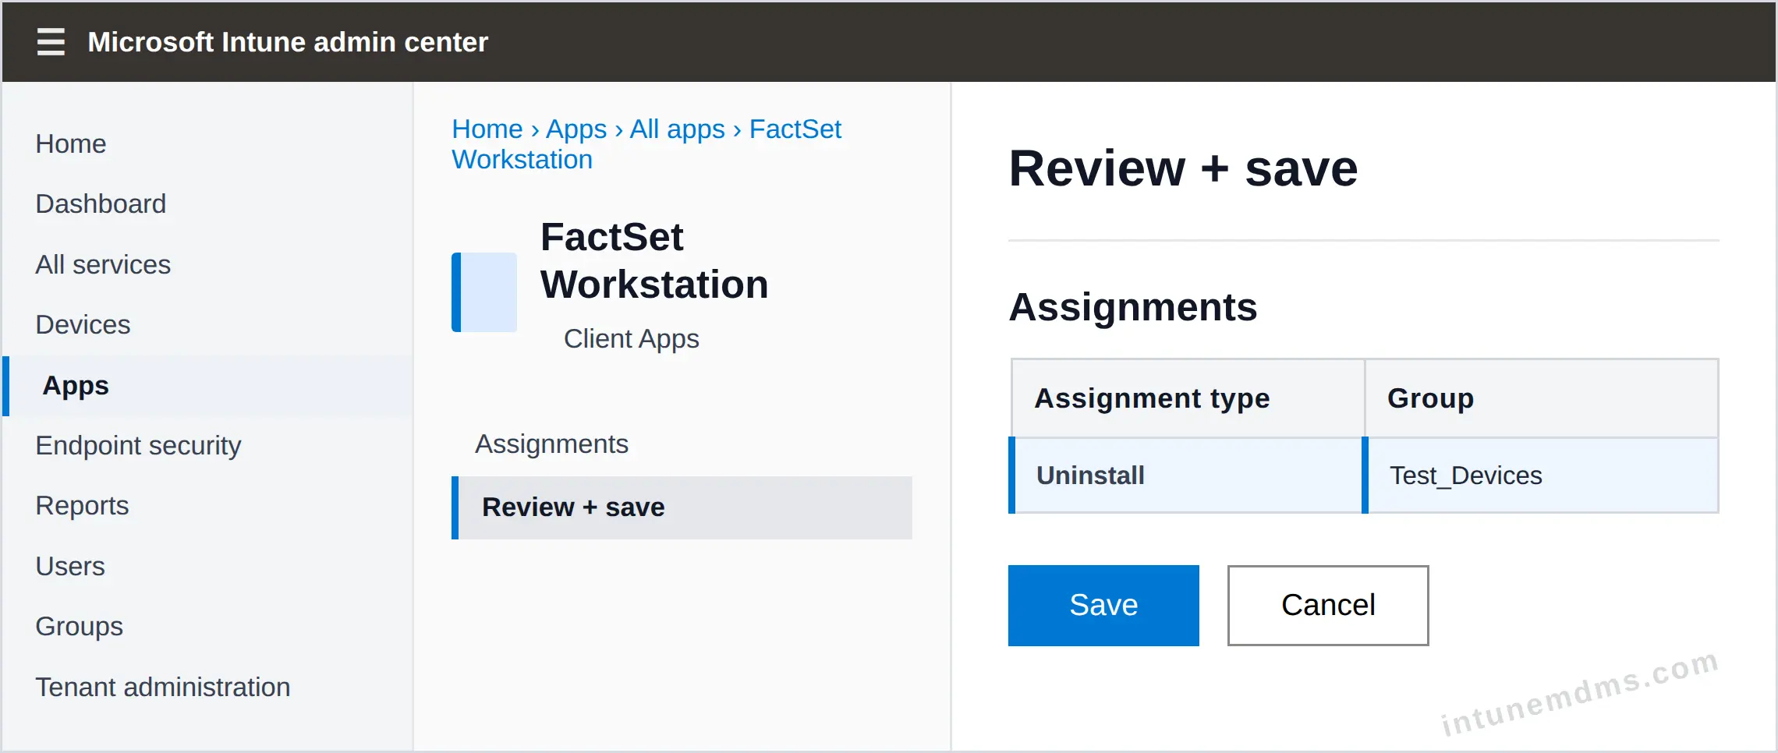Open Groups in sidebar
The height and width of the screenshot is (753, 1778).
tap(79, 627)
